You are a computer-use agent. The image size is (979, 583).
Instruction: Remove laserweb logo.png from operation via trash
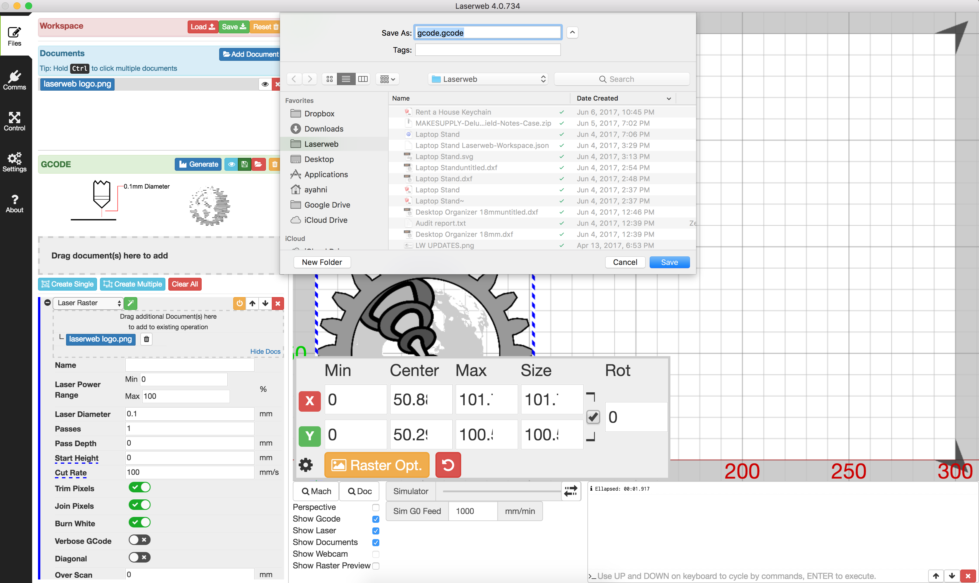pyautogui.click(x=146, y=339)
